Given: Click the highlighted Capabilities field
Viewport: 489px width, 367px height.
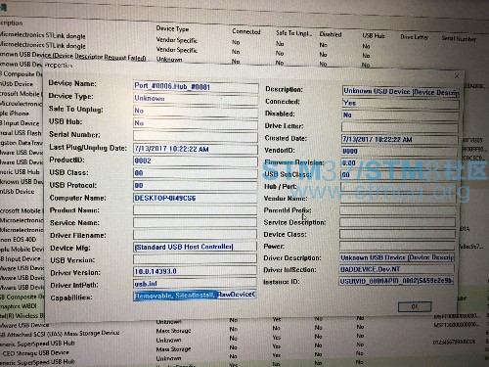Looking at the screenshot, I should pyautogui.click(x=196, y=296).
